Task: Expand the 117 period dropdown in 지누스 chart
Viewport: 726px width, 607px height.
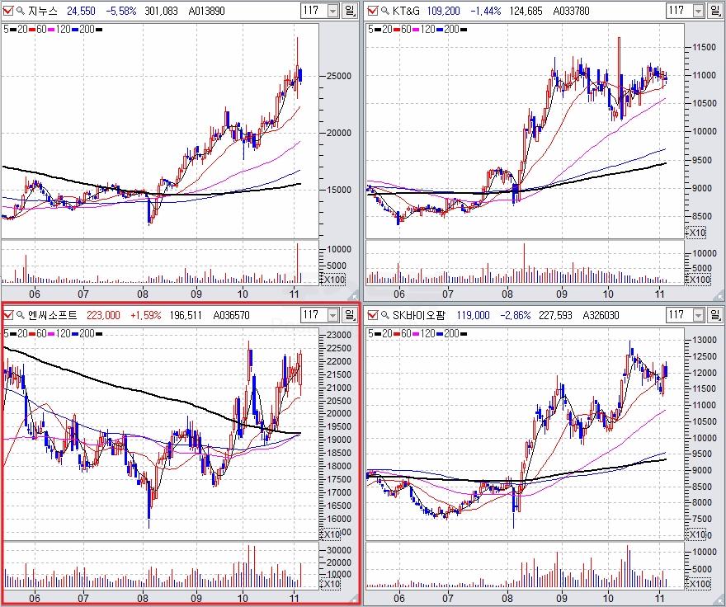Action: 332,11
